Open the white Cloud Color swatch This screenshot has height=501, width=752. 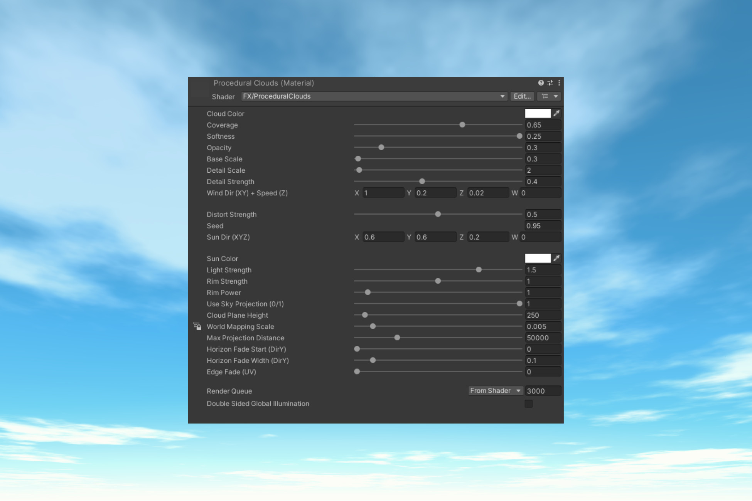(x=538, y=113)
